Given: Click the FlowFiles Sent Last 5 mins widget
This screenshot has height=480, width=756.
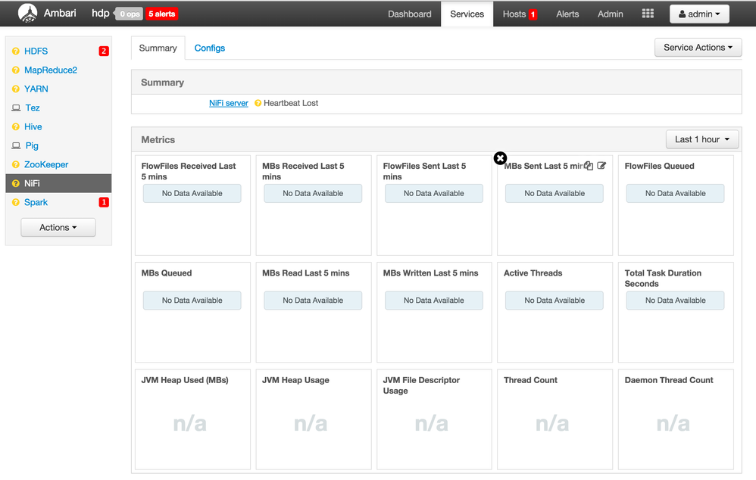Looking at the screenshot, I should point(434,205).
